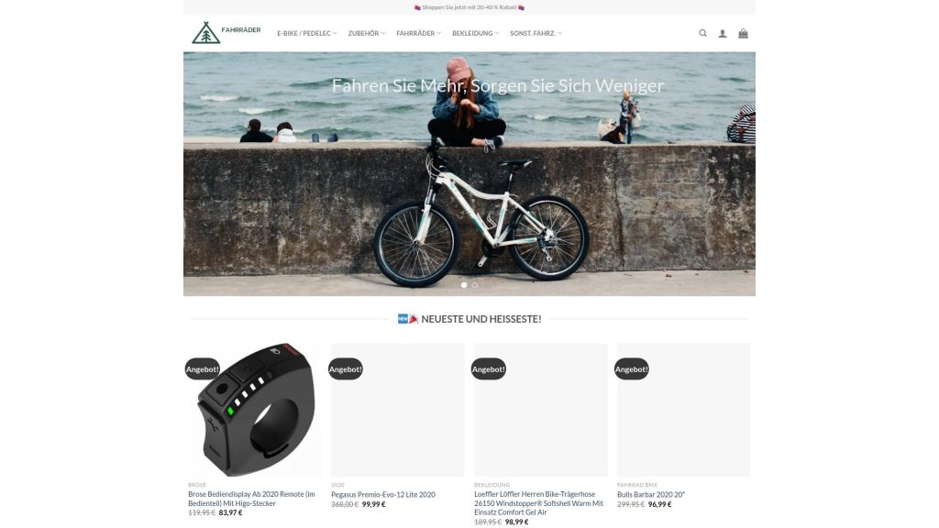Open the search magnifier icon

pos(702,34)
